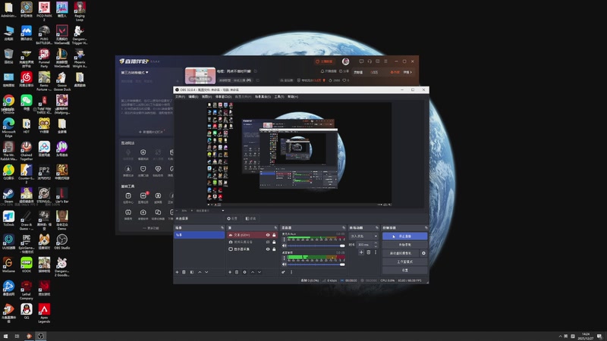
Task: Open 桌面音频 channel options menu
Action: tap(284, 258)
